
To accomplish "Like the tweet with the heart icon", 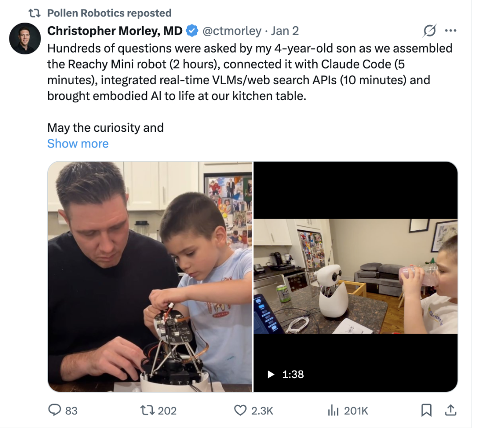I will 240,410.
